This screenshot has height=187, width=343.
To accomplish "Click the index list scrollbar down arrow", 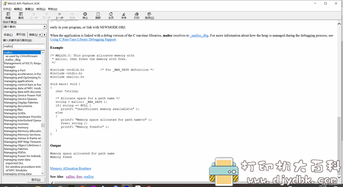I will [43, 173].
